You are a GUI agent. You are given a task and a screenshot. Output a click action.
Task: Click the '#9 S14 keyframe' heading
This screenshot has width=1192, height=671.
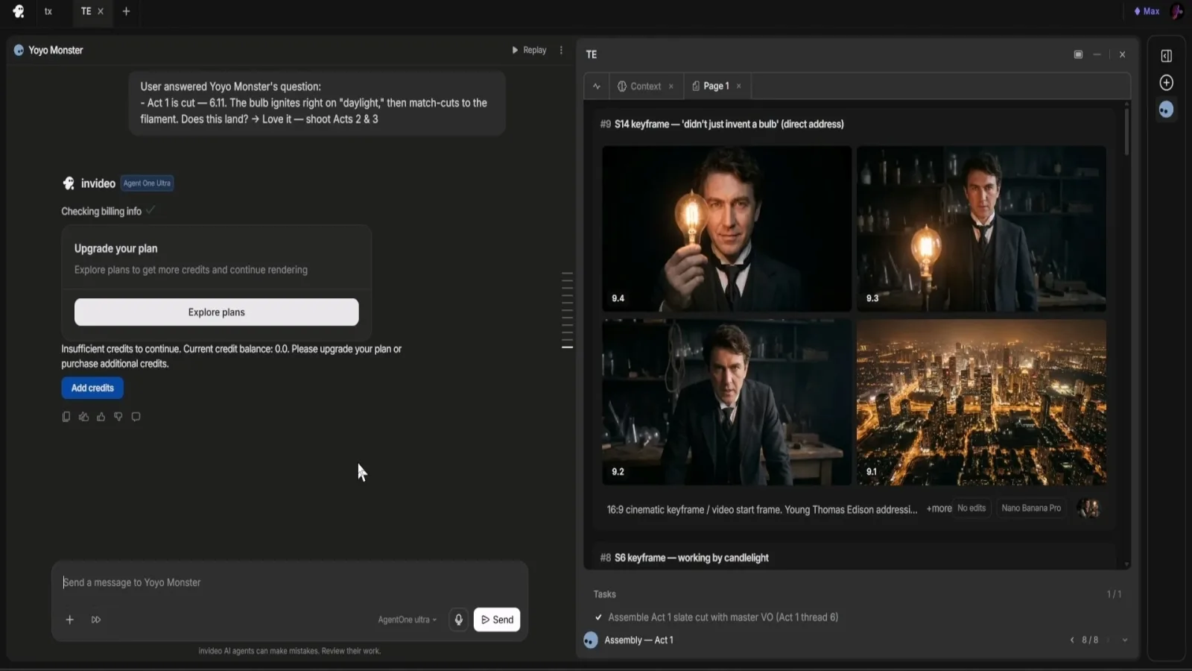pos(722,124)
